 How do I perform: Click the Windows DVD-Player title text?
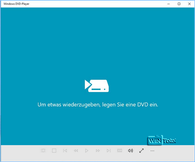point(16,4)
